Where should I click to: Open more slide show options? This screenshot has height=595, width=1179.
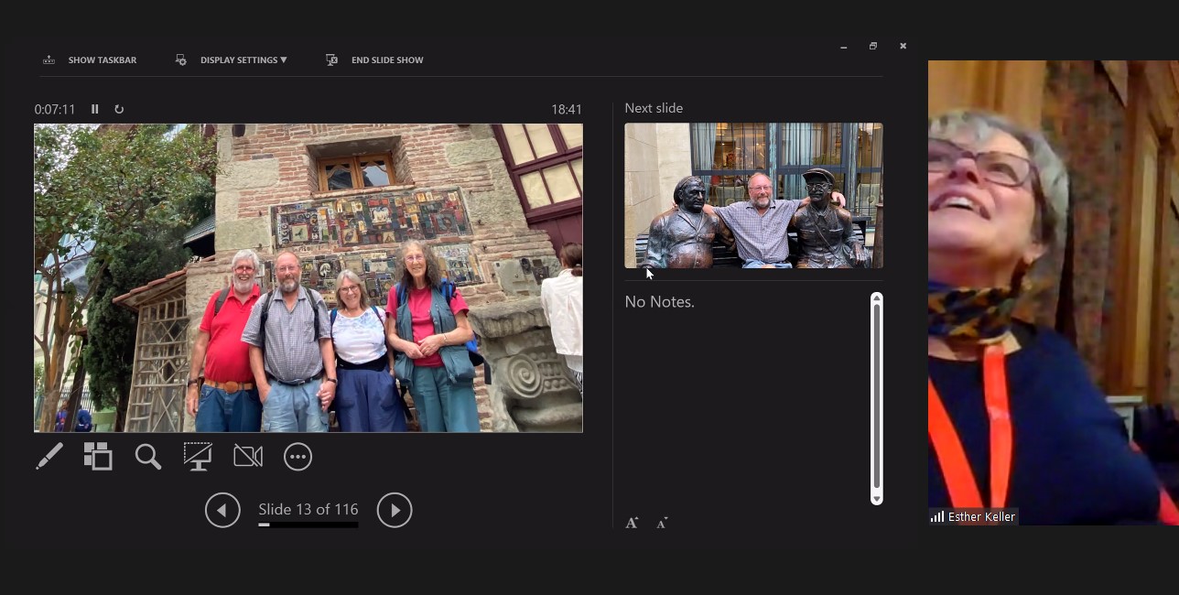297,456
